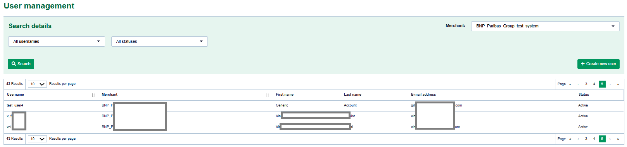Expand the All usernames dropdown

[x=57, y=42]
